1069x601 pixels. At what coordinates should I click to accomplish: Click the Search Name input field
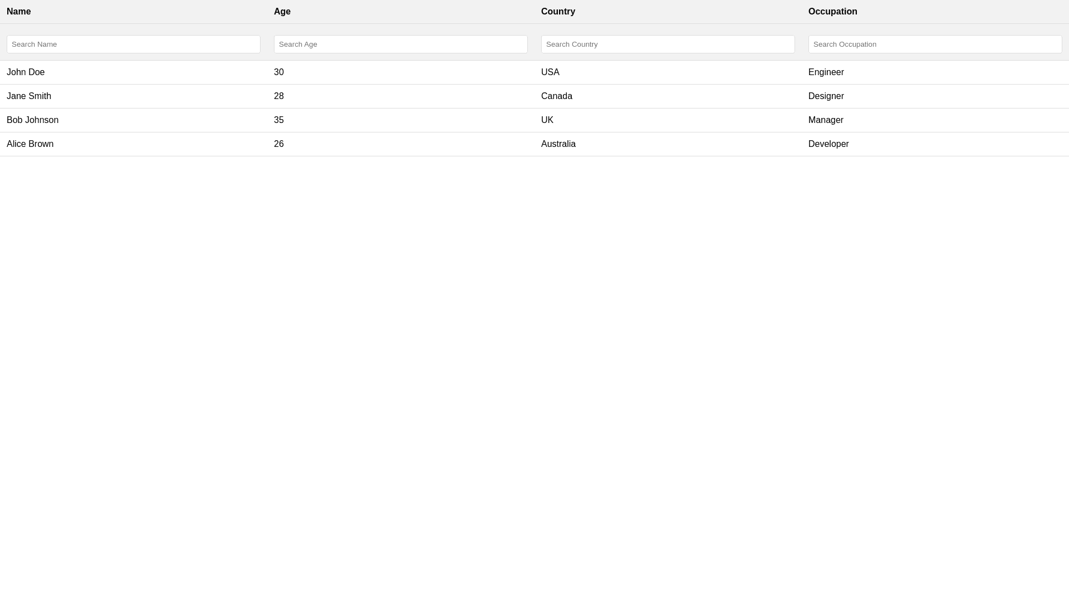point(134,45)
